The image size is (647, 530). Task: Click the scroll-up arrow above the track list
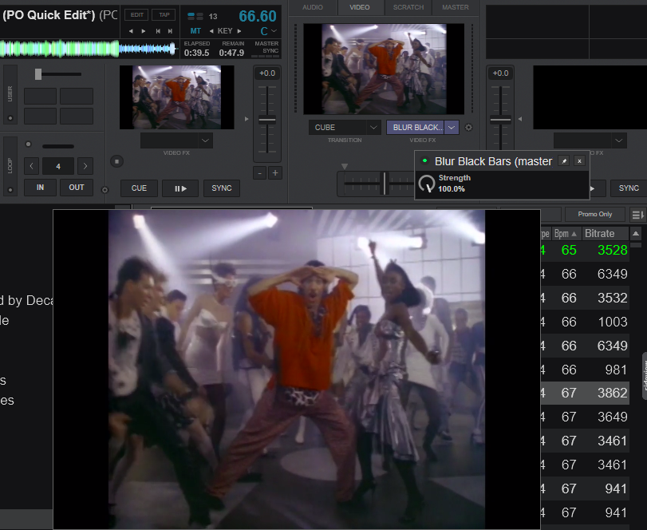pos(636,234)
